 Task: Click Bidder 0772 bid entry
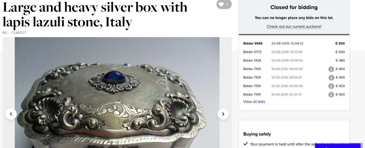[x=294, y=52]
